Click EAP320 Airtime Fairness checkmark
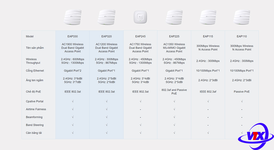Viewport: 274px width, 150px height. click(x=107, y=109)
